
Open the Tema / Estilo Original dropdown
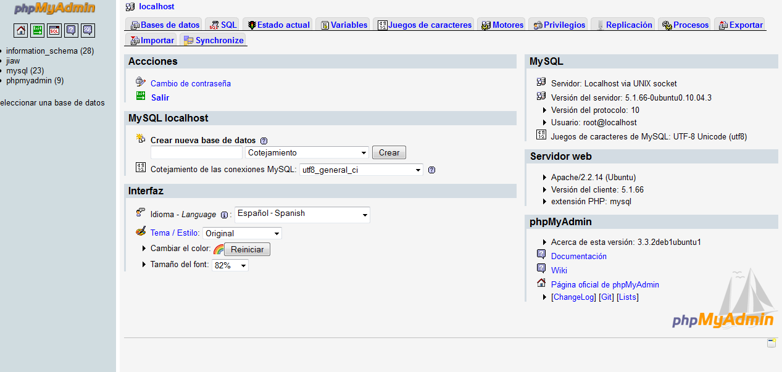pyautogui.click(x=242, y=233)
